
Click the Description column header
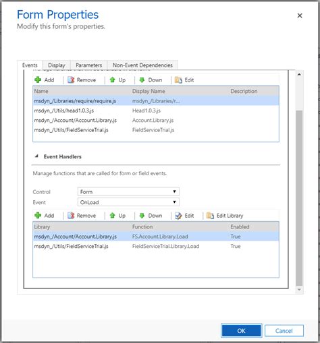pos(244,91)
